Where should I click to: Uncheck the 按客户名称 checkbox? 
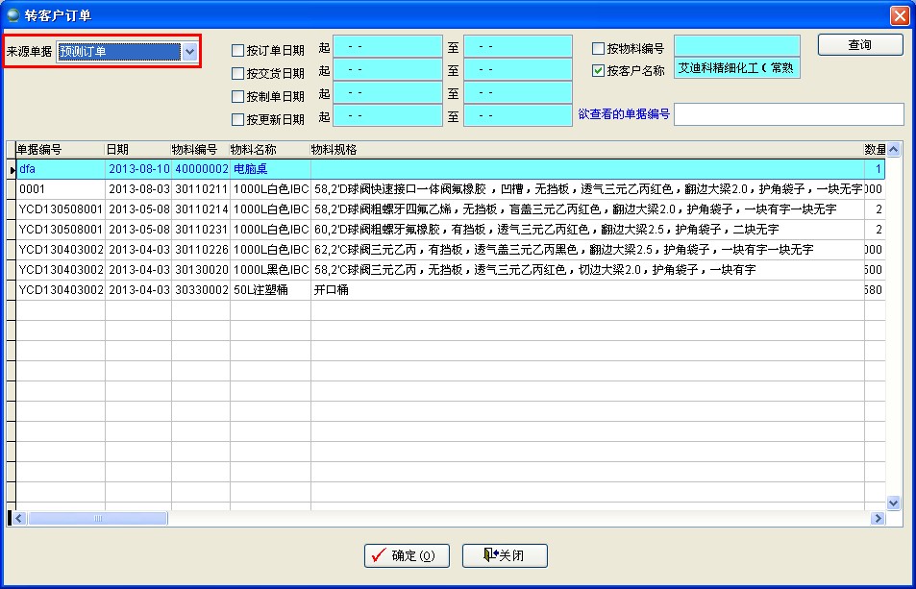(x=599, y=70)
